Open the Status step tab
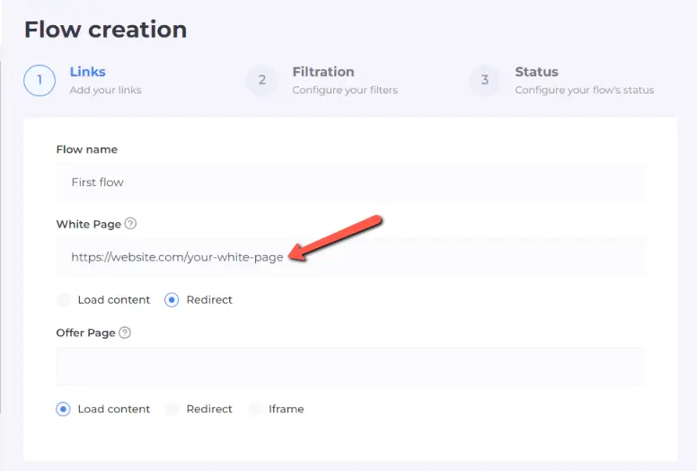This screenshot has height=471, width=697. click(536, 72)
